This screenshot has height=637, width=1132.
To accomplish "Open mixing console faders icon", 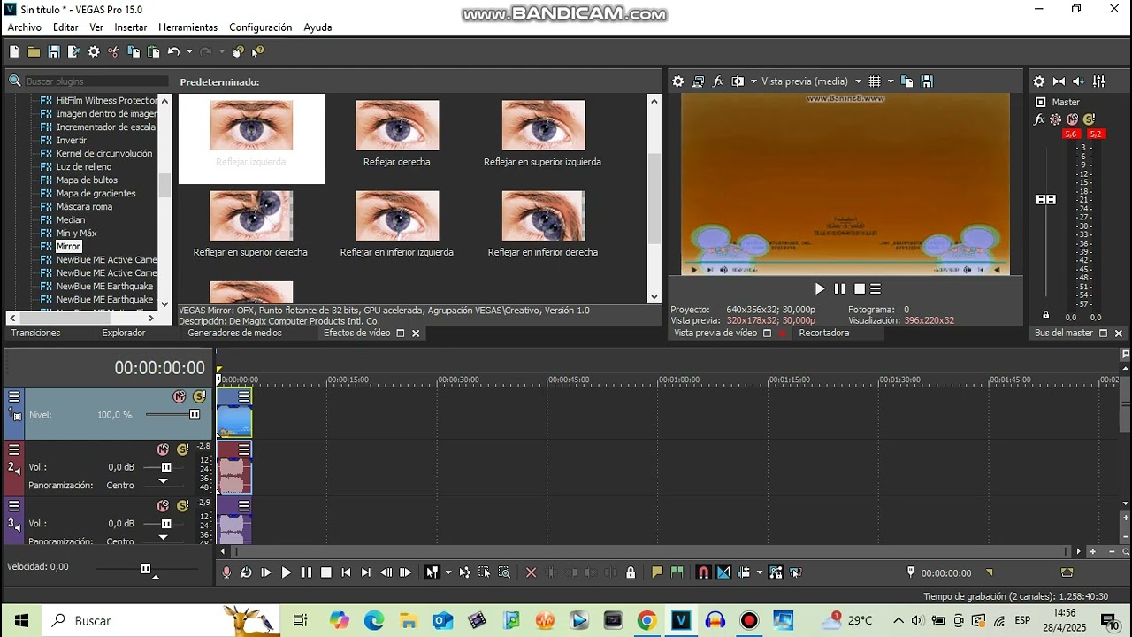I will pyautogui.click(x=1099, y=81).
